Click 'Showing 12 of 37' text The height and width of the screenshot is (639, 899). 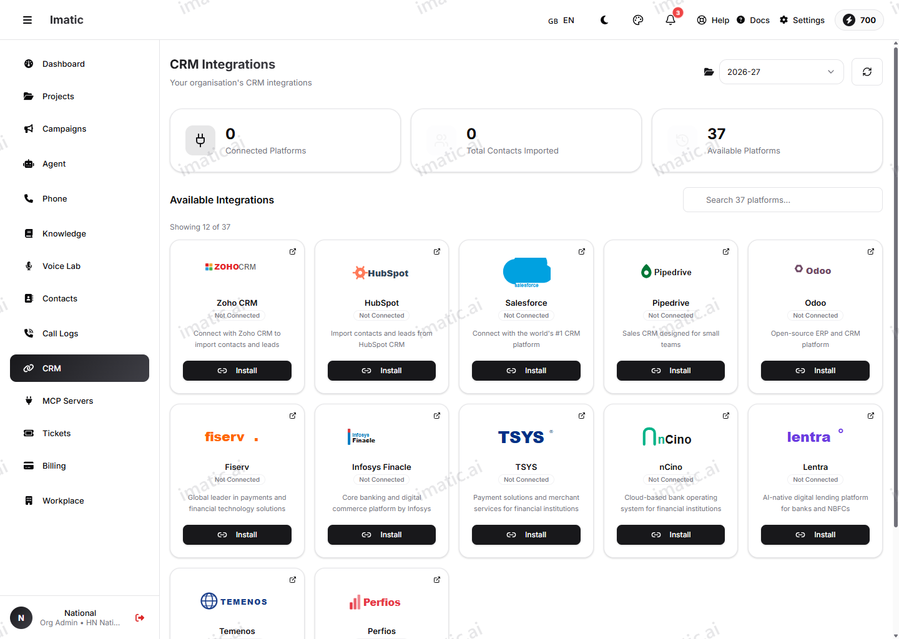pyautogui.click(x=200, y=227)
